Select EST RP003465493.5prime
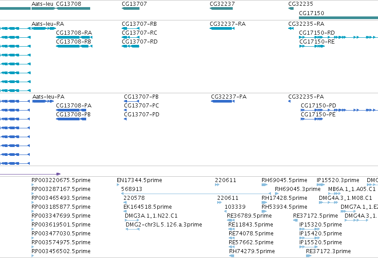The image size is (378, 258). [33, 202]
